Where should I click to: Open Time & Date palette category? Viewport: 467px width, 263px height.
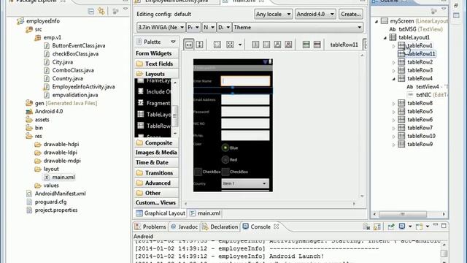[x=156, y=162]
